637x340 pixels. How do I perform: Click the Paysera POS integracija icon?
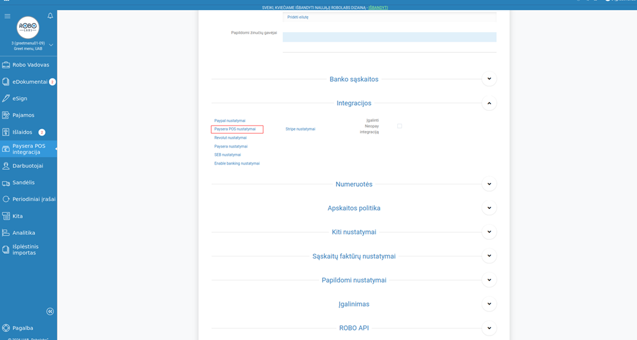click(x=6, y=149)
